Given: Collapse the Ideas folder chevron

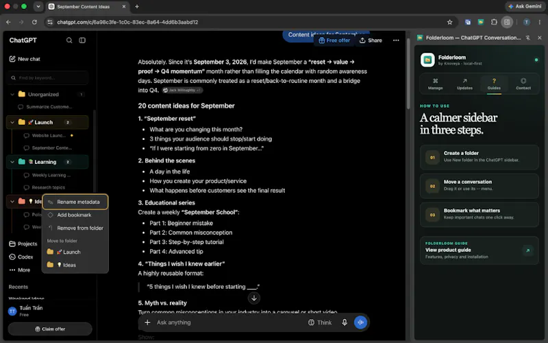Looking at the screenshot, I should pos(12,201).
